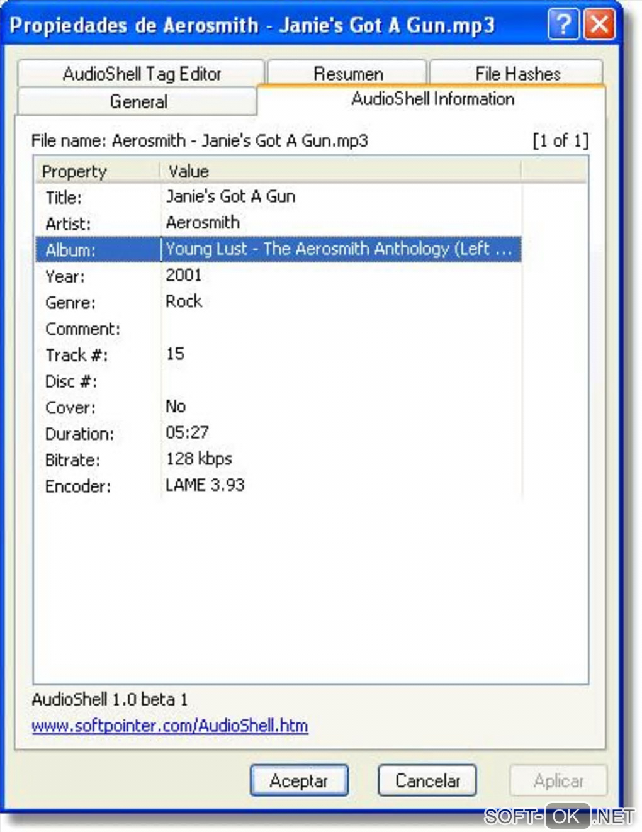
Task: Select the Genre row
Action: tap(278, 302)
